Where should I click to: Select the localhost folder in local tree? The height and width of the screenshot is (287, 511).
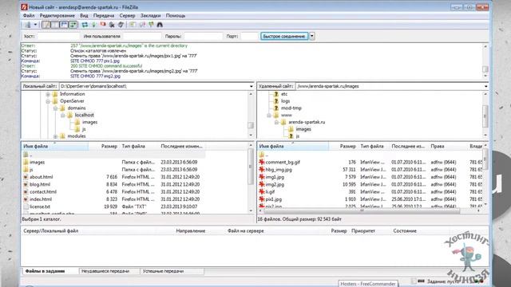pos(84,115)
